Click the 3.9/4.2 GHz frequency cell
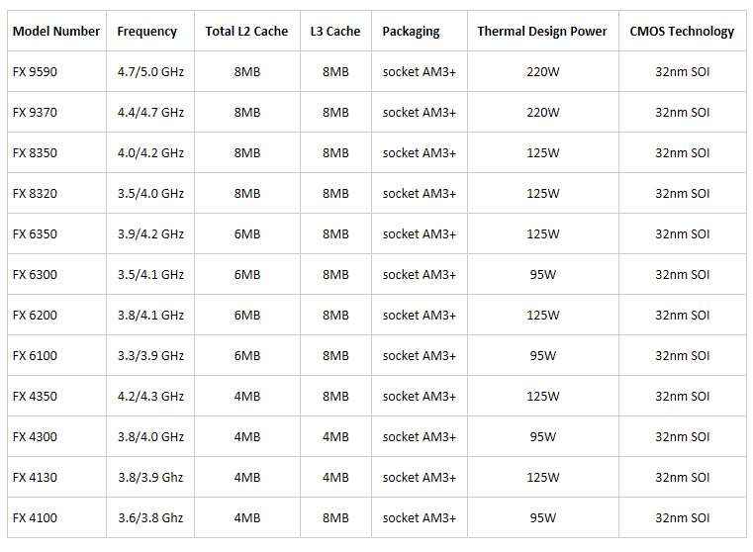The image size is (753, 552). (x=150, y=234)
